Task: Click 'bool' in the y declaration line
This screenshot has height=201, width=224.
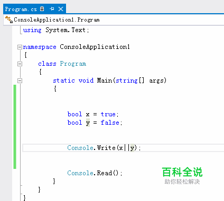Action: coord(75,123)
